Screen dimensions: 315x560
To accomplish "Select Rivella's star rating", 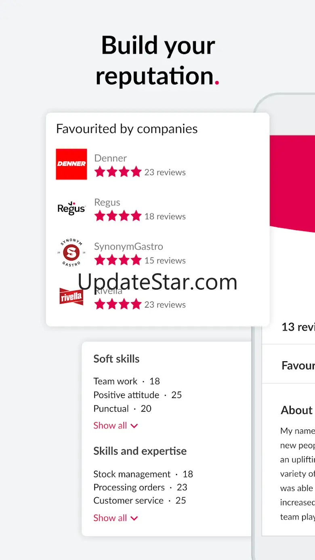I will (118, 304).
